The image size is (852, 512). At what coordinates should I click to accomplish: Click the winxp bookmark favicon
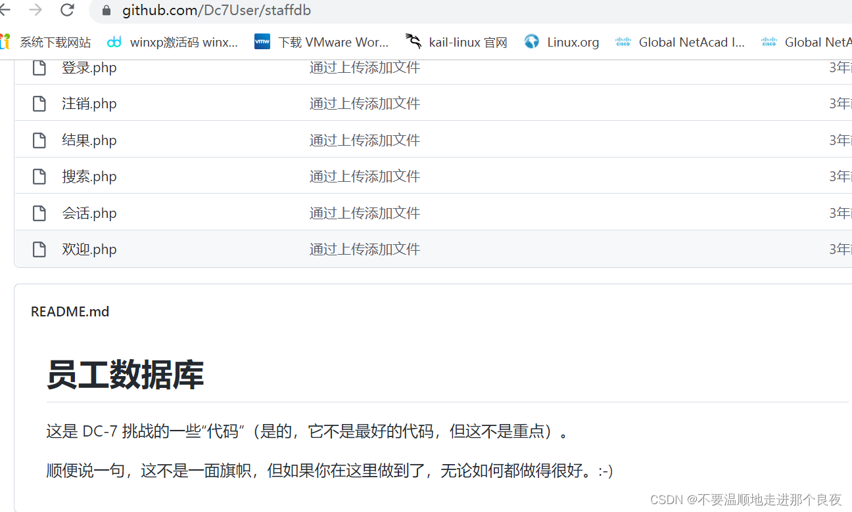(114, 42)
